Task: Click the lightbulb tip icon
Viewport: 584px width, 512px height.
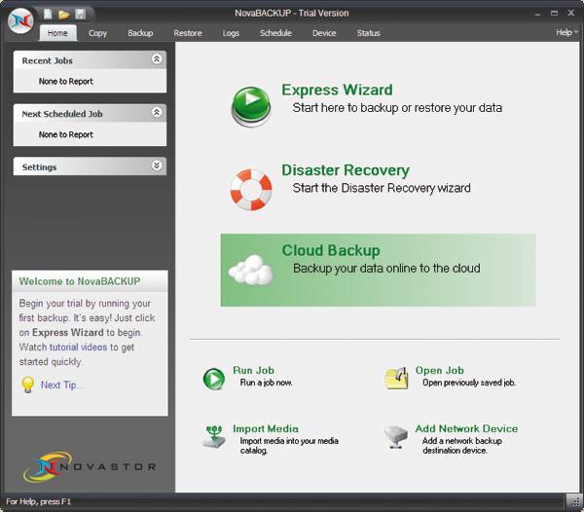Action: 27,384
